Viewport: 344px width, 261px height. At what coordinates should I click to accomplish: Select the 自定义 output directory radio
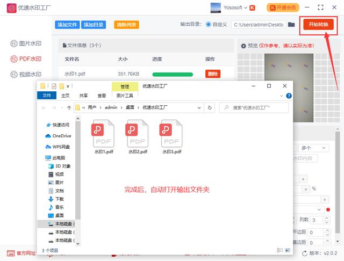[208, 24]
